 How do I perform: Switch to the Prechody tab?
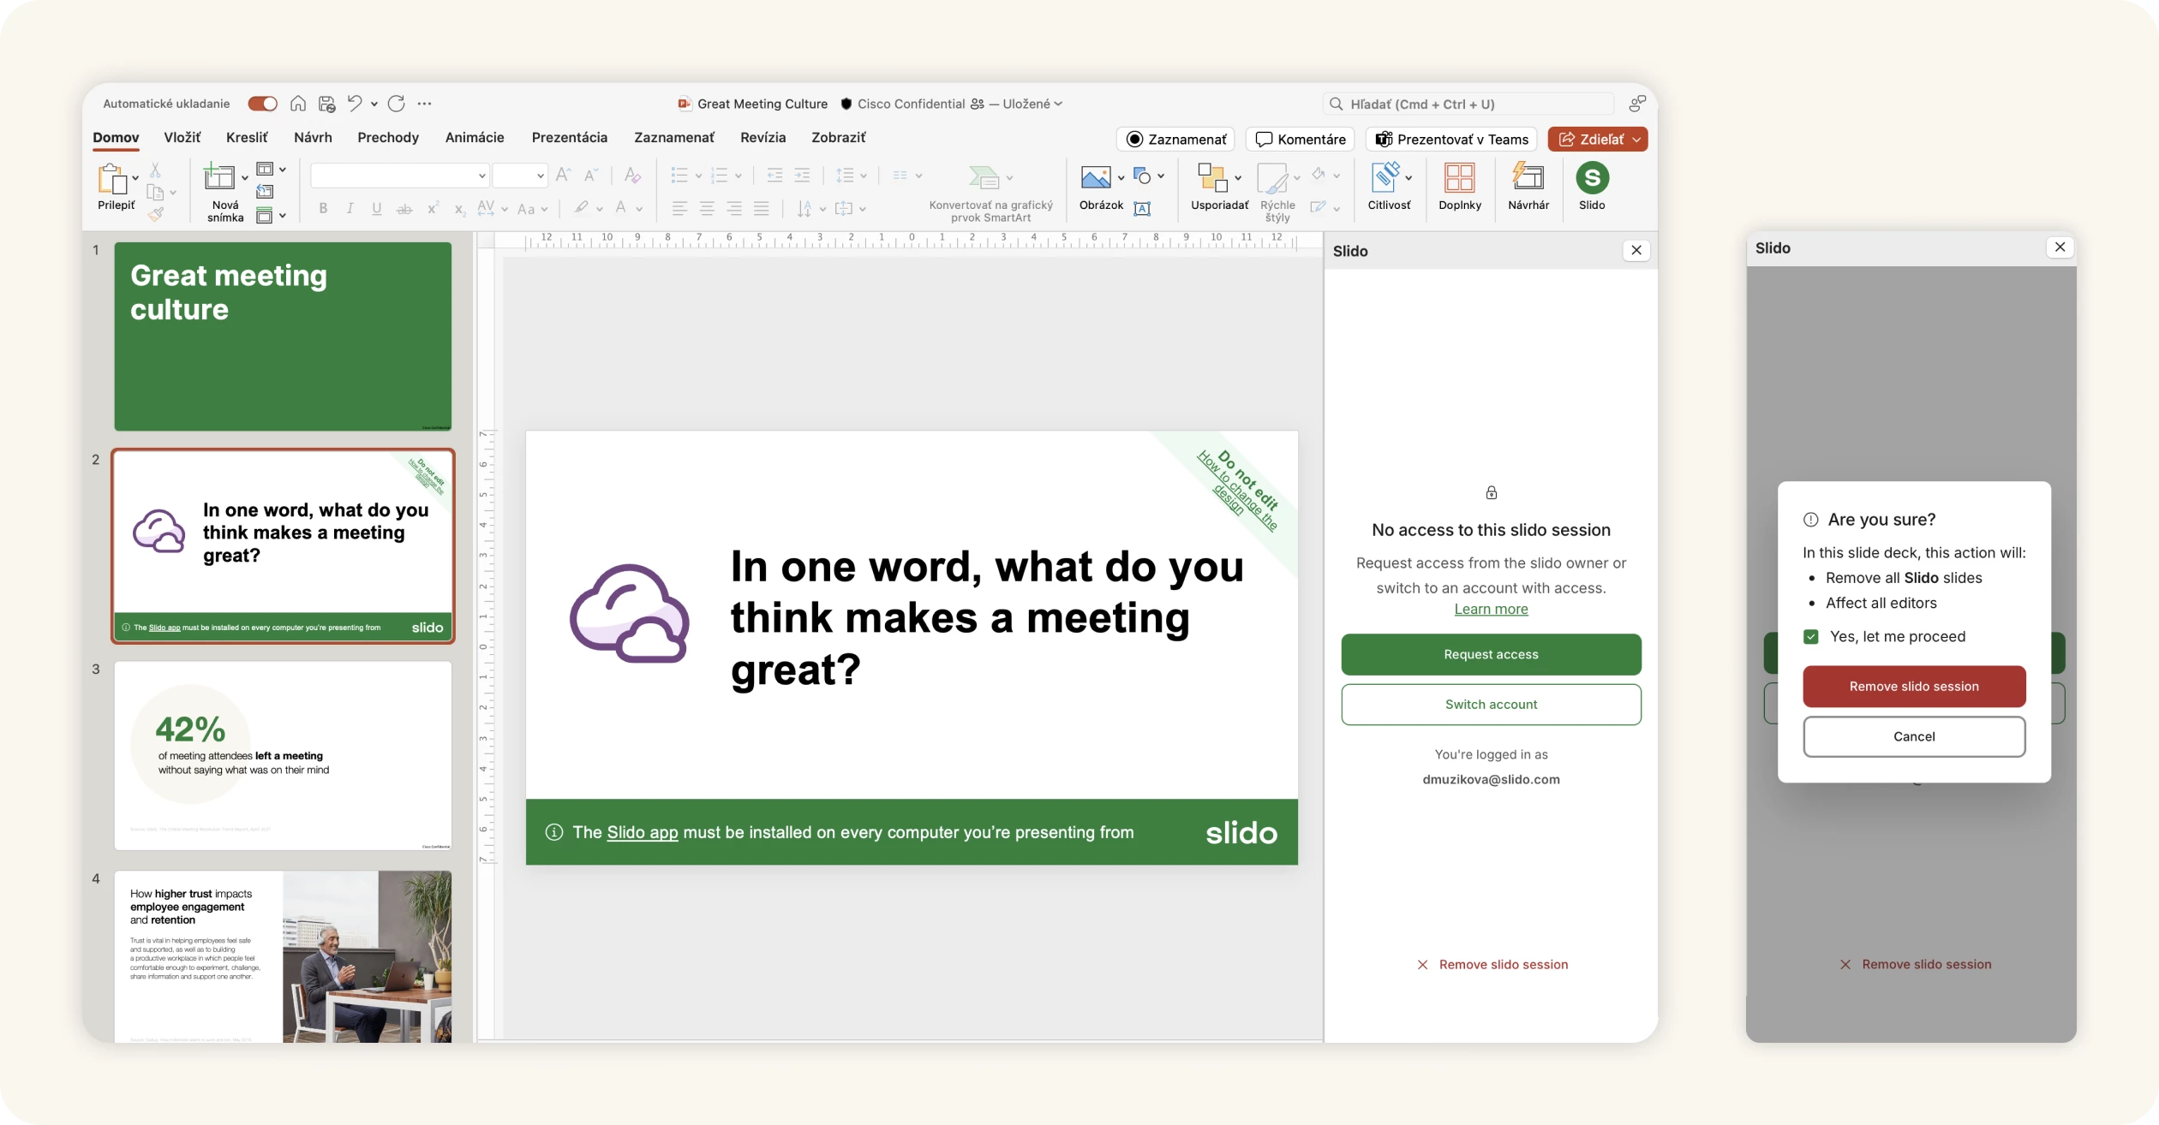388,137
